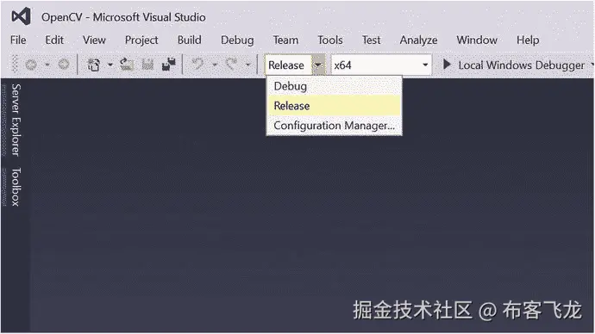Viewport: 595px width, 334px height.
Task: Open the Toolbox side tab
Action: (x=16, y=187)
